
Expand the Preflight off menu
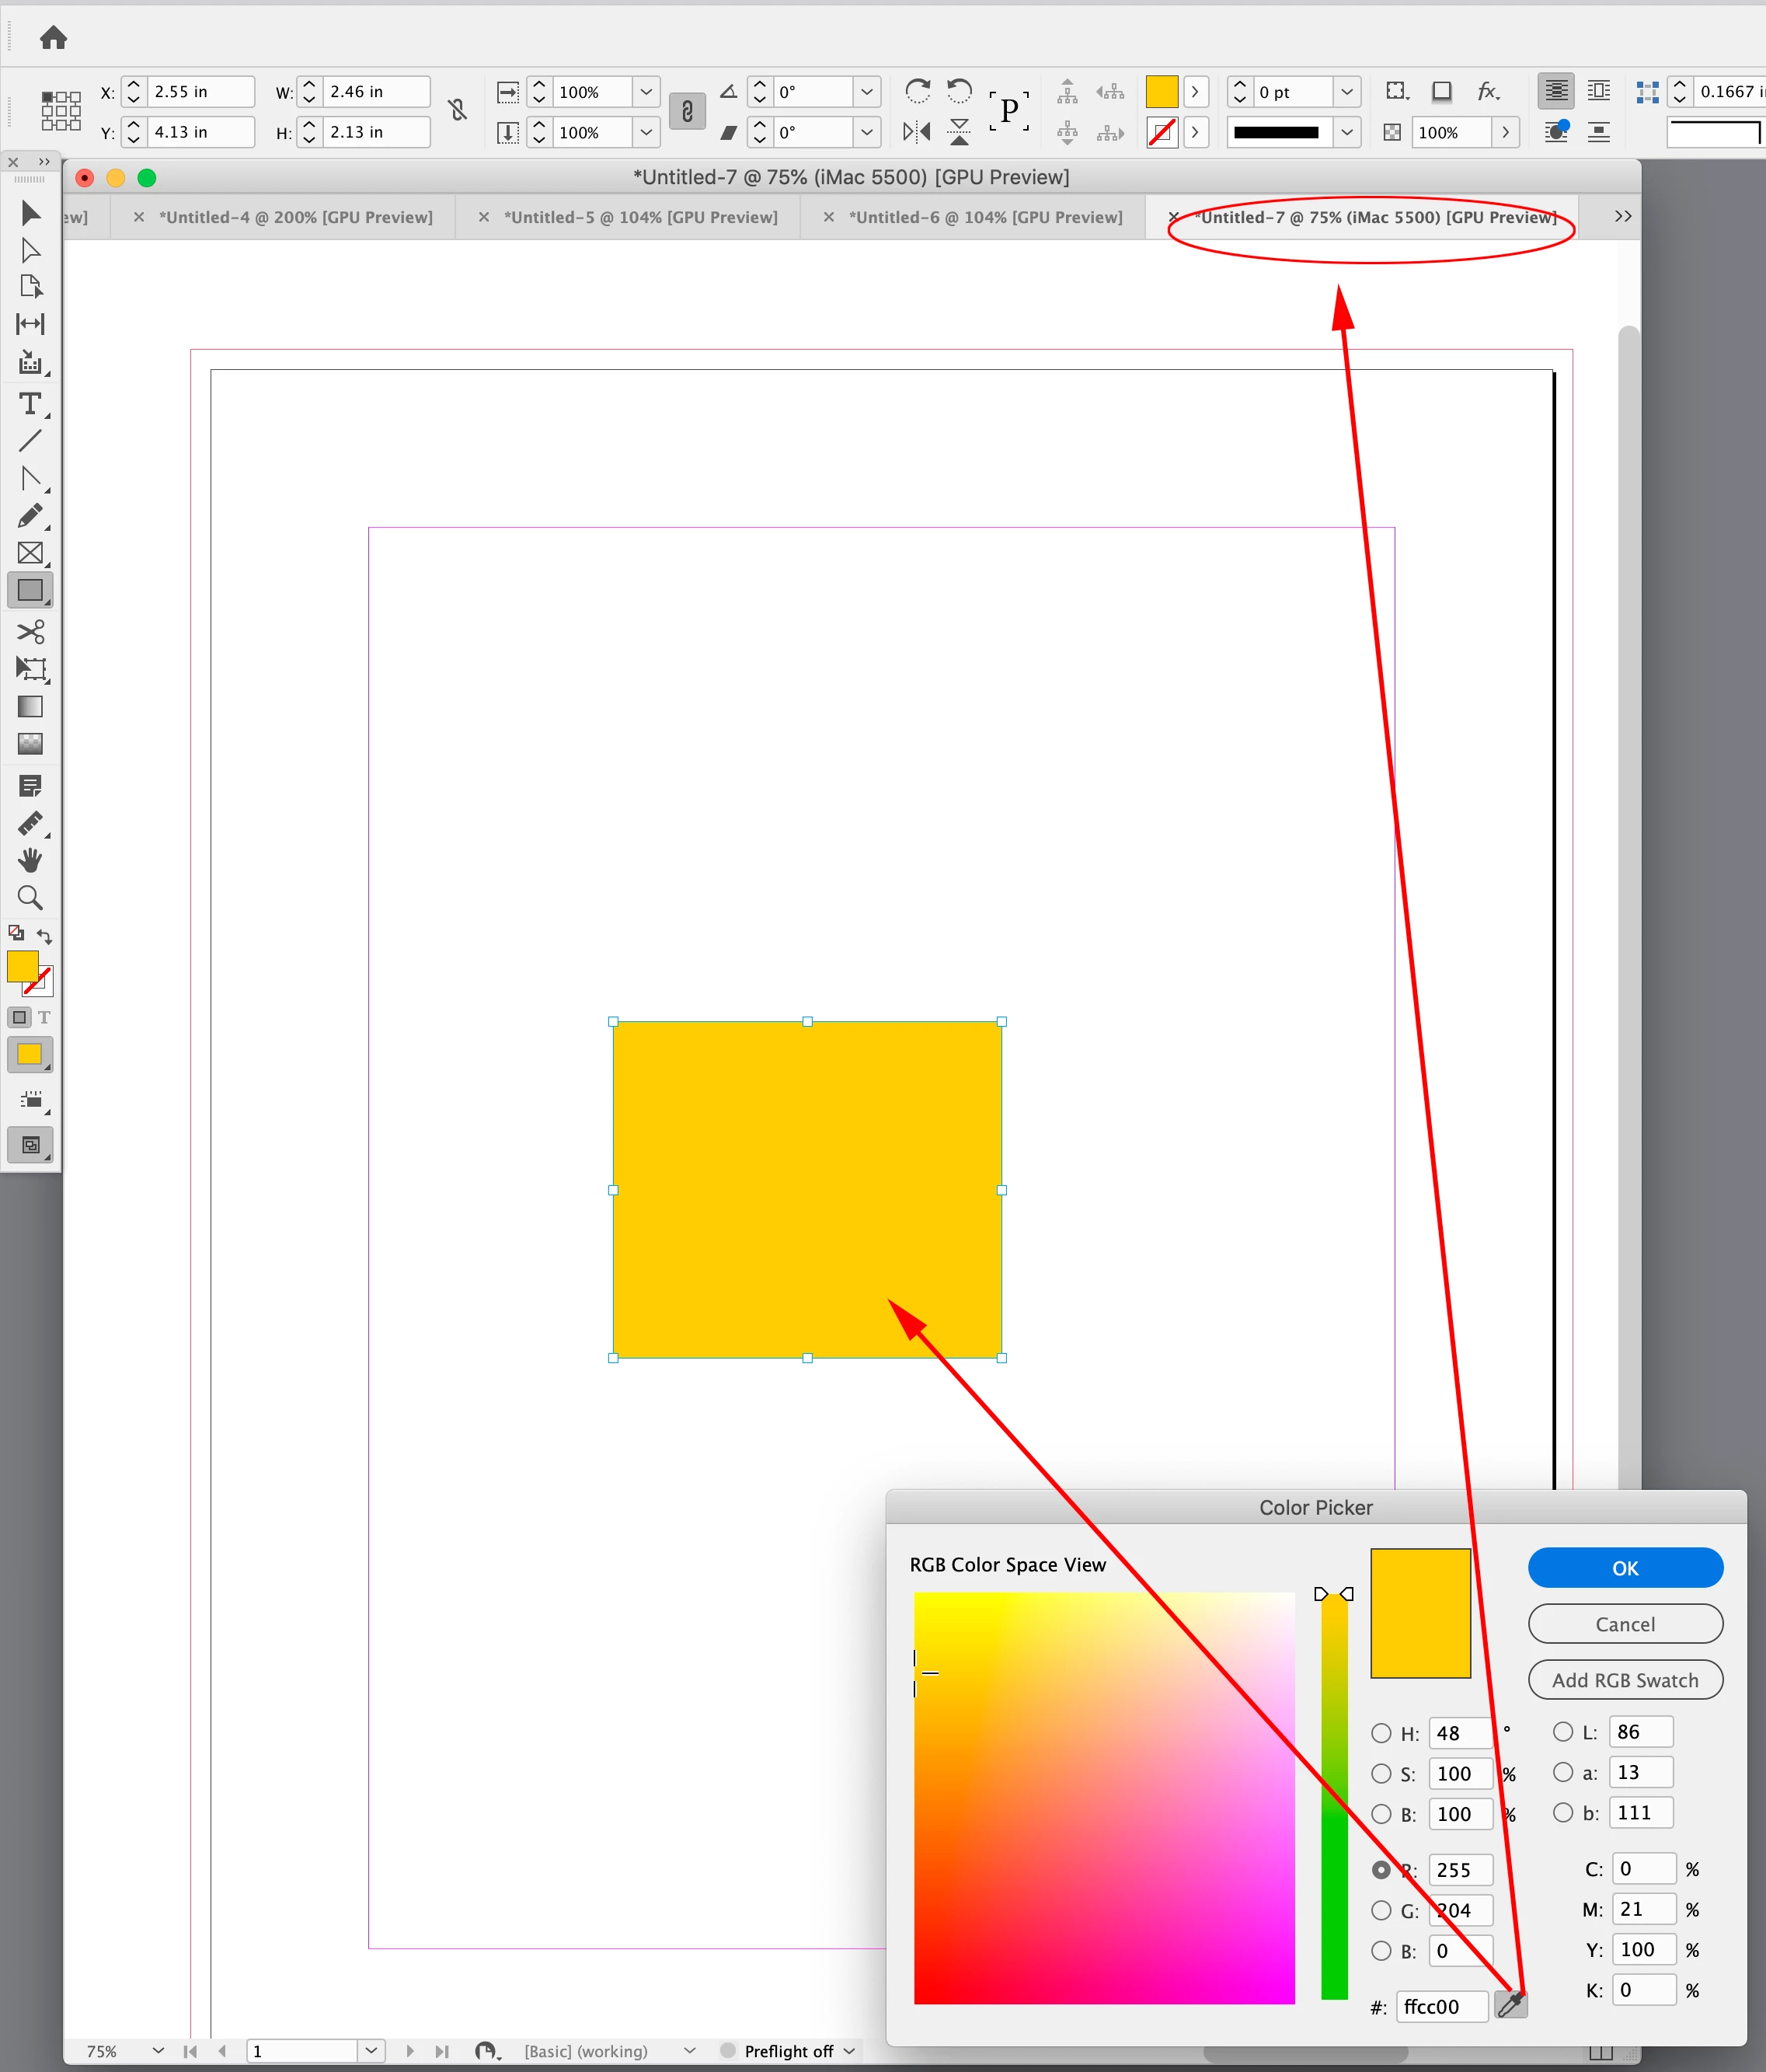pos(849,2051)
